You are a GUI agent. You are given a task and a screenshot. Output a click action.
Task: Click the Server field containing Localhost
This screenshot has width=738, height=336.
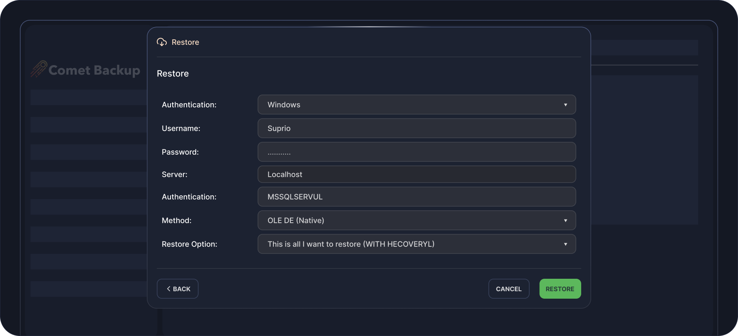pos(416,175)
